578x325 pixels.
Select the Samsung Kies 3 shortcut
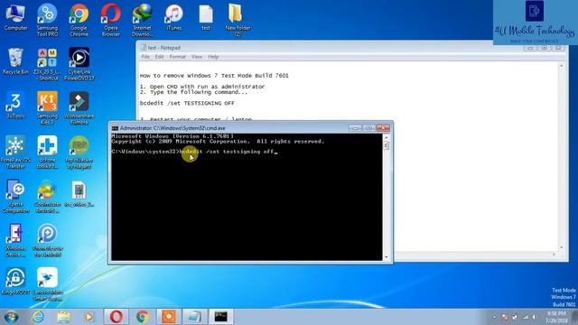tap(47, 107)
